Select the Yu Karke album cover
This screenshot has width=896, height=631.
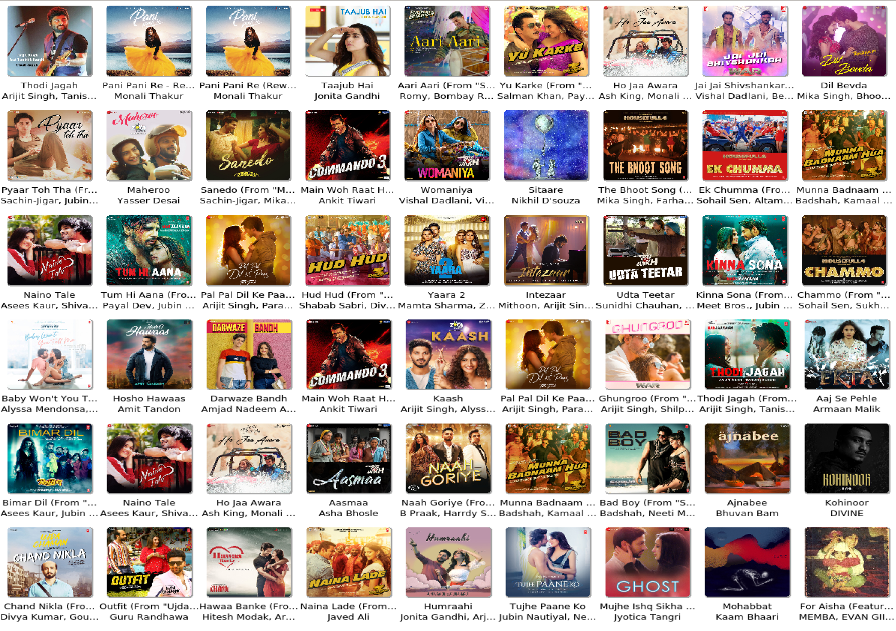click(x=546, y=41)
